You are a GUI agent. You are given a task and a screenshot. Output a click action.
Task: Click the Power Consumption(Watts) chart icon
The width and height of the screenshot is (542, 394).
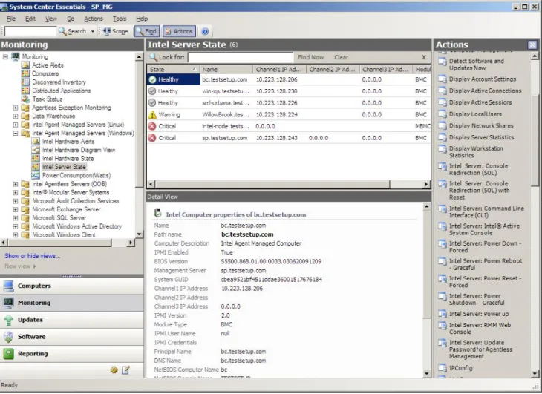pos(36,175)
